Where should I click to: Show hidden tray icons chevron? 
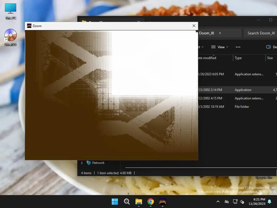218,201
